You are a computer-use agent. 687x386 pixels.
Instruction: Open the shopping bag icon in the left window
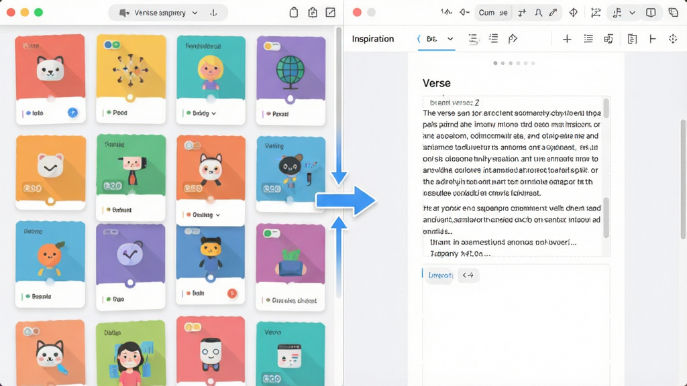(x=294, y=12)
